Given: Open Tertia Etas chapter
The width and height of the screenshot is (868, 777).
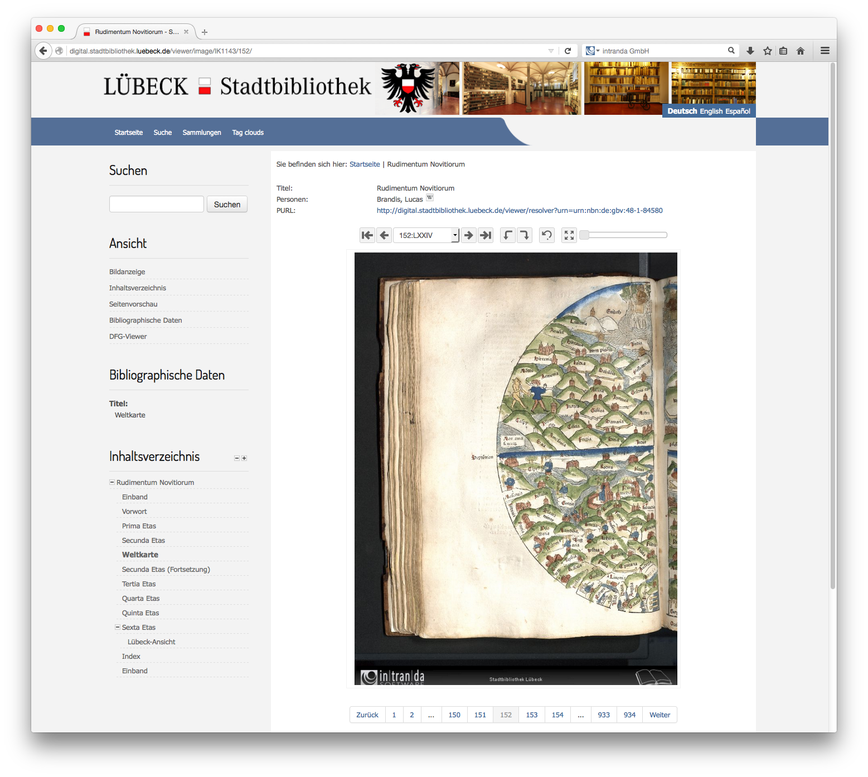Looking at the screenshot, I should tap(139, 584).
